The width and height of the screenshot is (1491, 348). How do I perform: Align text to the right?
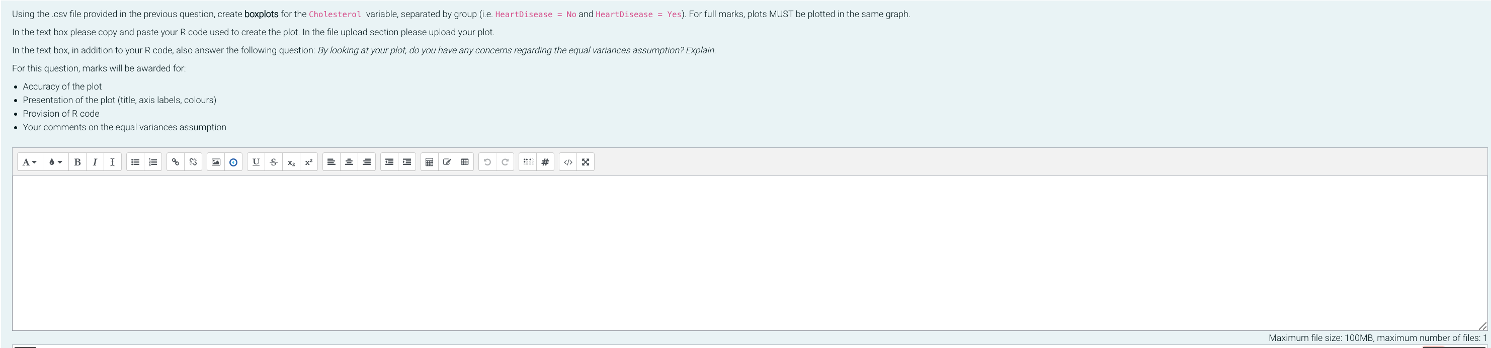pos(367,162)
